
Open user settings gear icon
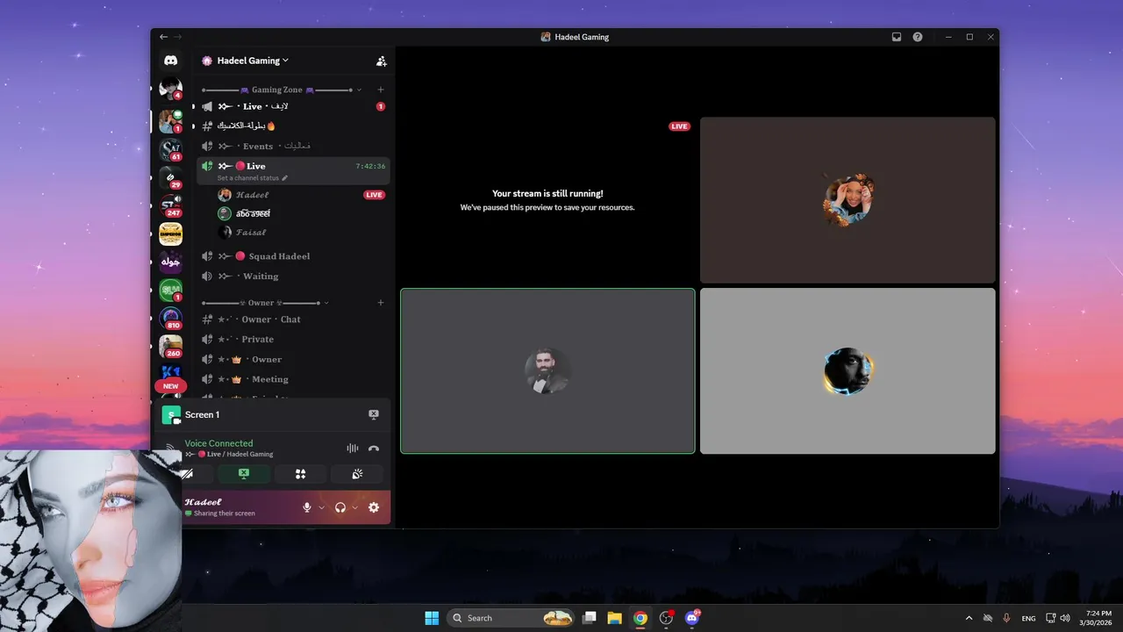tap(374, 507)
